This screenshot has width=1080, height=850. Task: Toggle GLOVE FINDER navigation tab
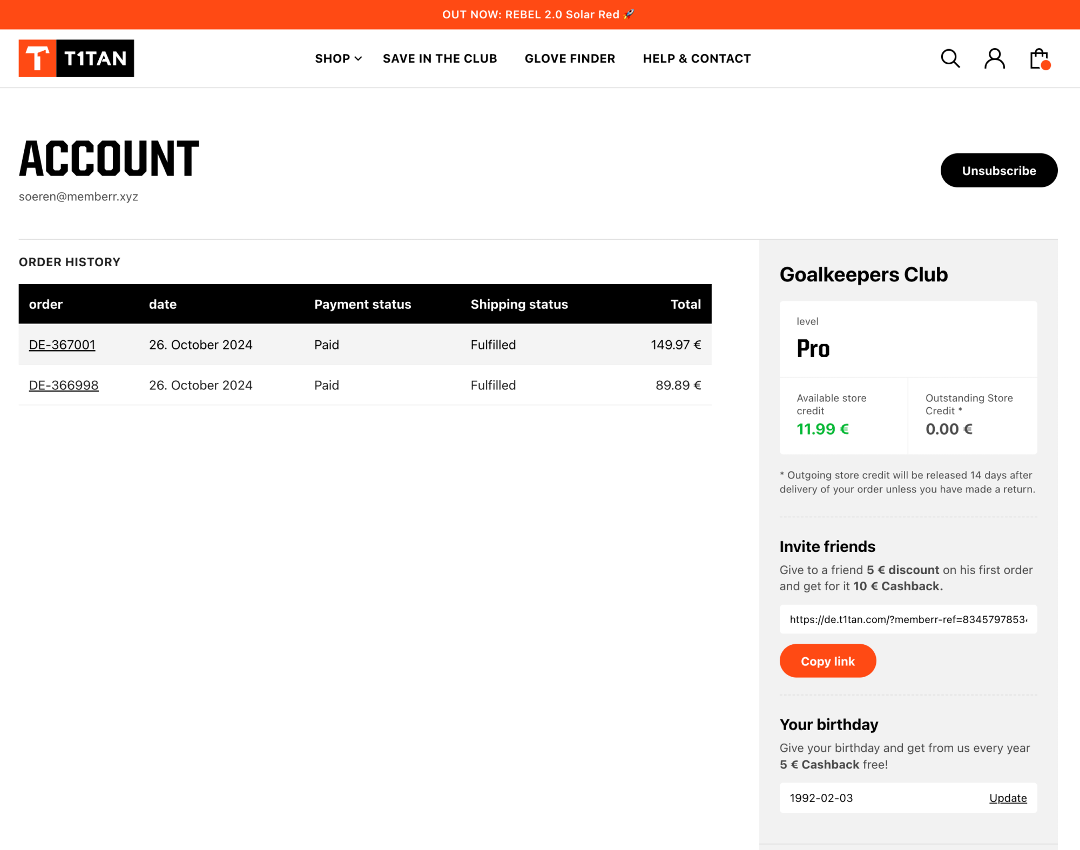pos(570,58)
